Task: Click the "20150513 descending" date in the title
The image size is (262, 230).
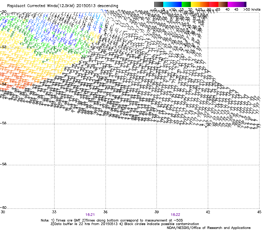Action: coord(97,6)
